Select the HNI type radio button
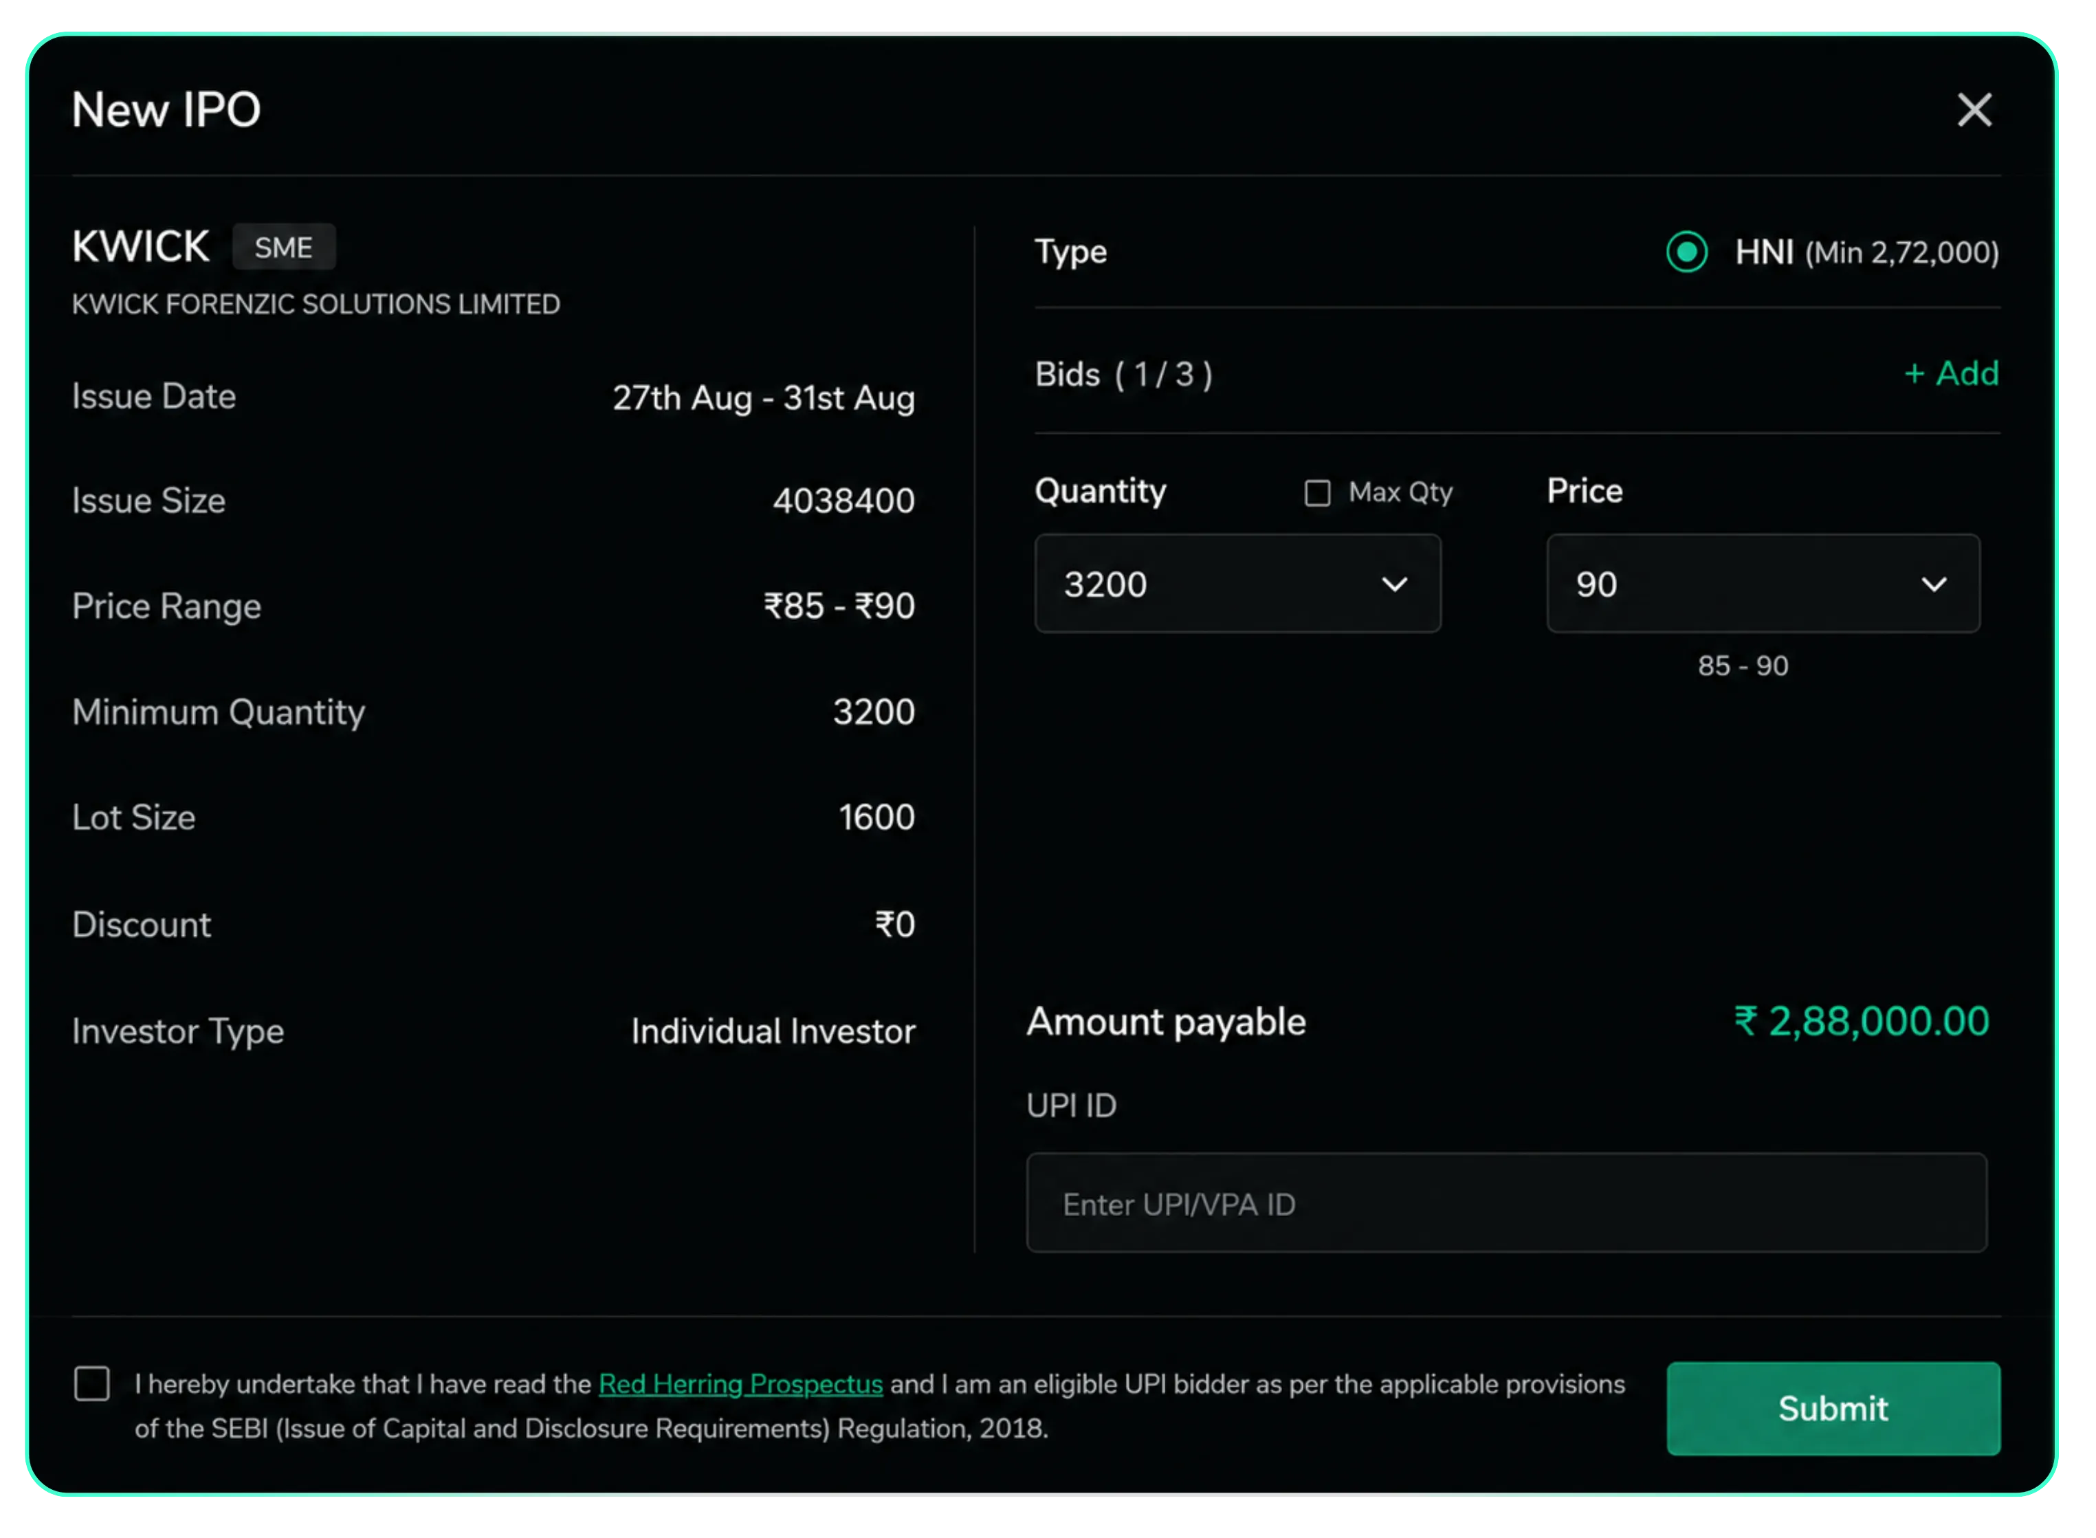Screen dimensions: 2096x1538 tap(1686, 252)
